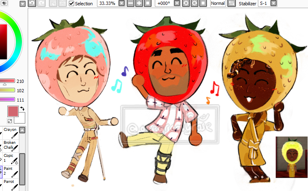Select the Parrot brush tool
Image resolution: width=308 pixels, height=191 pixels.
coord(11,185)
